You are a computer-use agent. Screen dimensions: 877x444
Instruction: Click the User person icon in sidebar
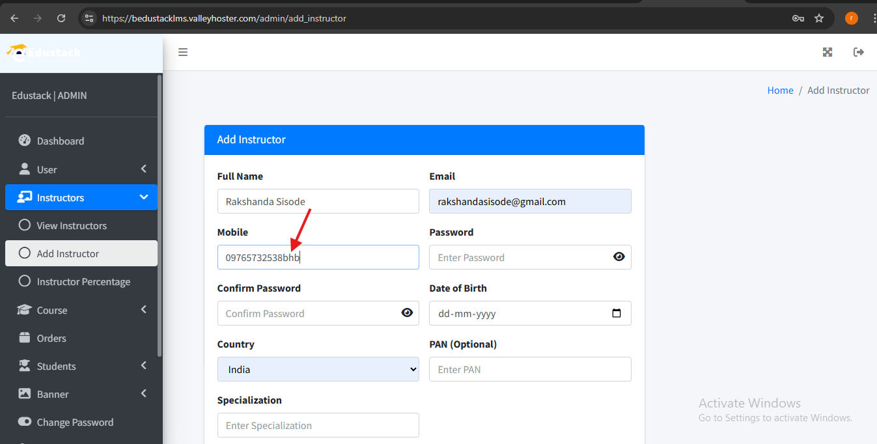25,169
